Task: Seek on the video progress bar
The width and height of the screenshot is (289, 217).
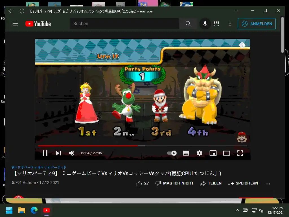Action: 142,146
